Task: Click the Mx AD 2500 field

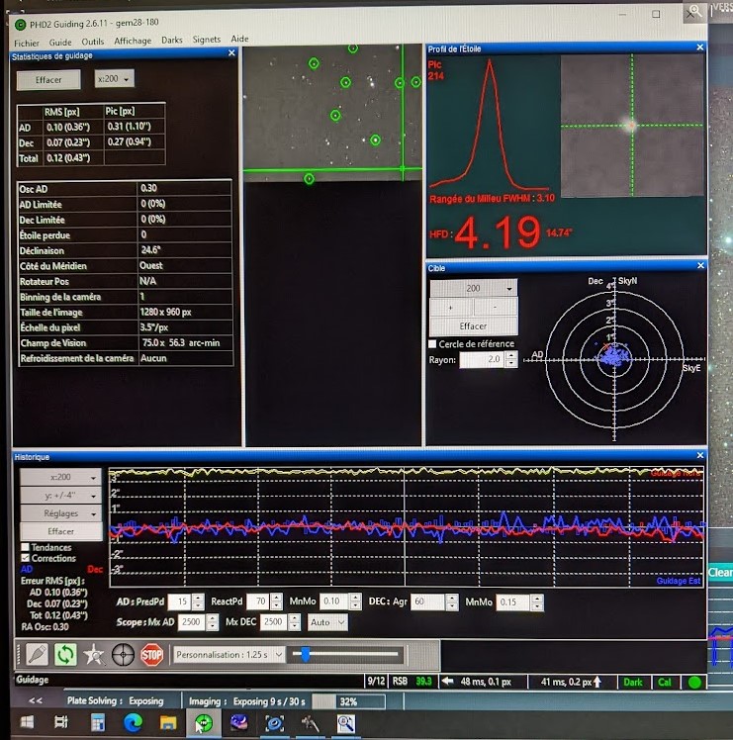Action: [192, 622]
